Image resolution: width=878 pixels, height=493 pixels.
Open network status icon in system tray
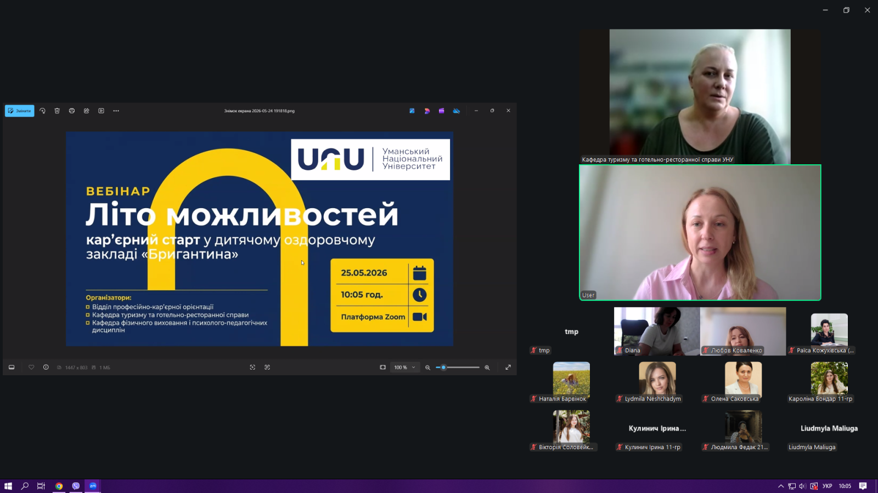click(x=792, y=486)
